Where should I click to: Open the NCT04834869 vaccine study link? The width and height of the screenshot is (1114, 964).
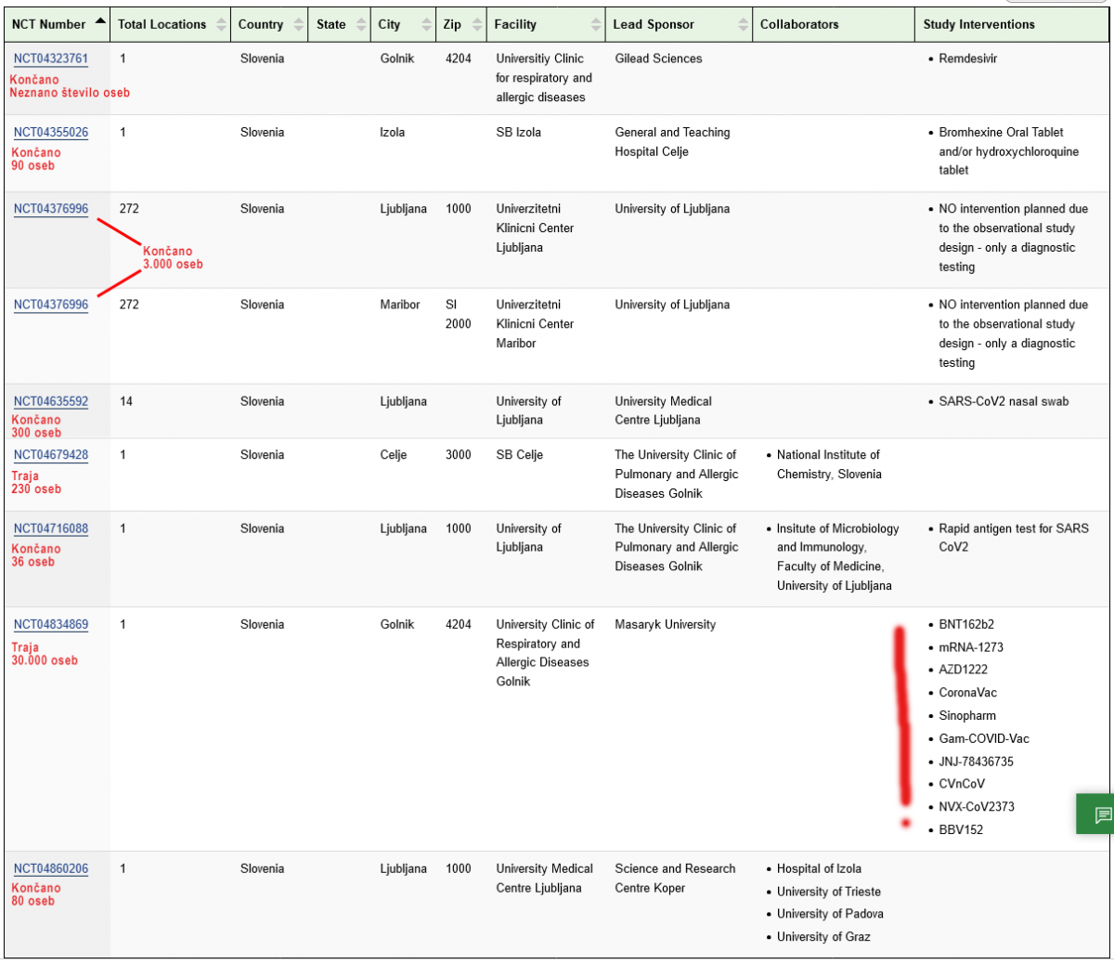51,624
